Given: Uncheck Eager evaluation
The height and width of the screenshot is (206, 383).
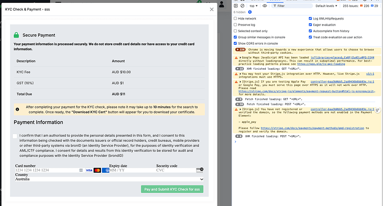Looking at the screenshot, I should [x=310, y=24].
